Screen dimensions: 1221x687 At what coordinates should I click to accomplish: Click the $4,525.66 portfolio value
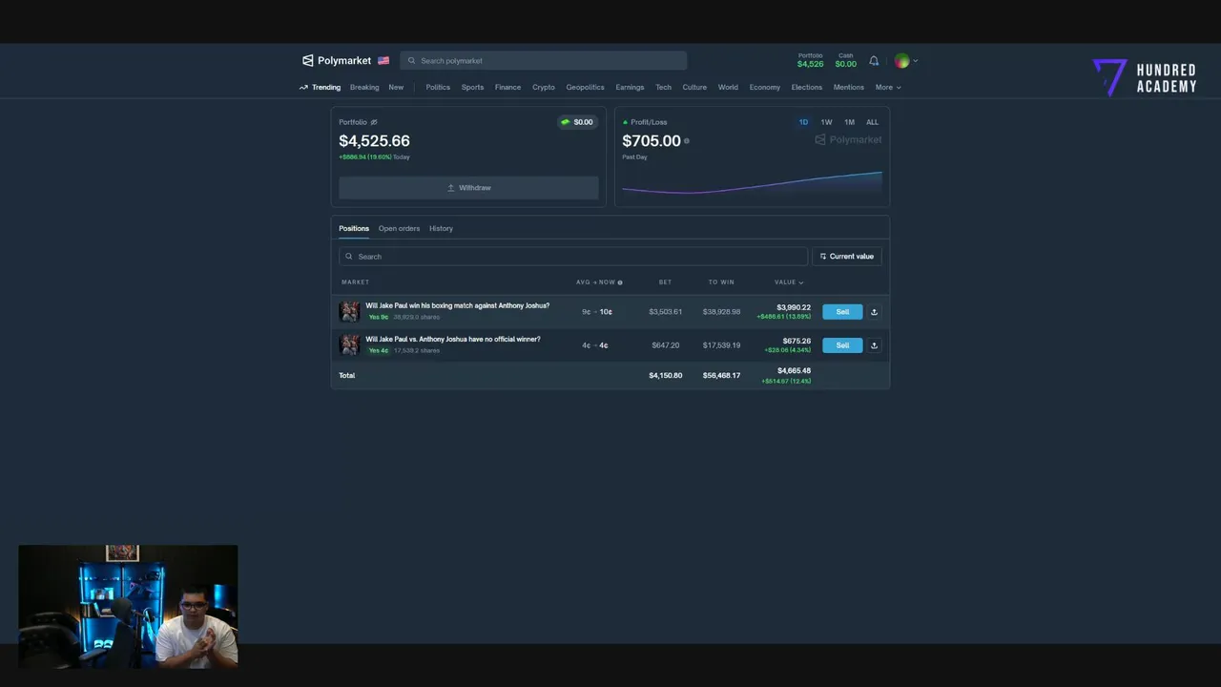coord(374,141)
